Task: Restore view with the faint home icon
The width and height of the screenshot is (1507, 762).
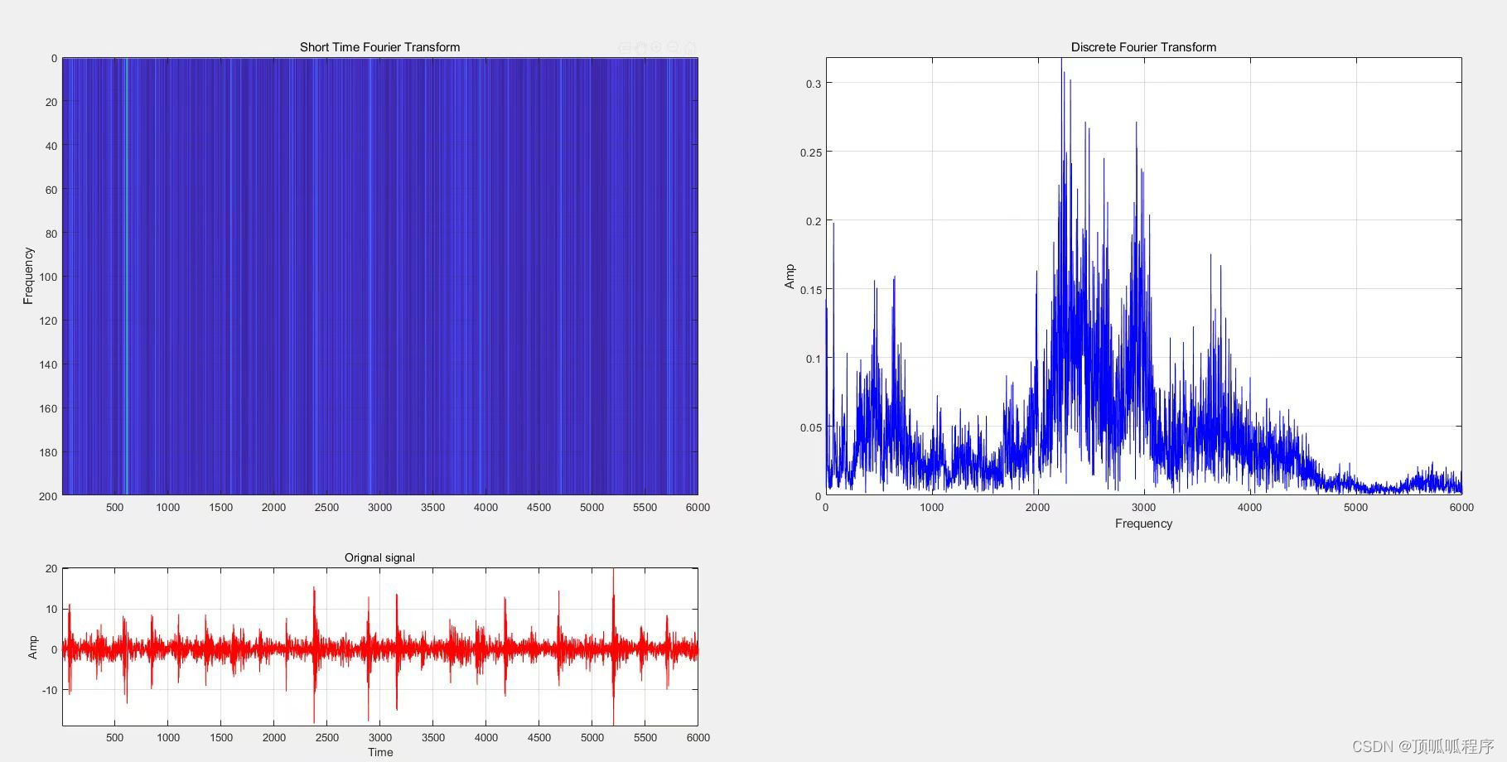Action: pyautogui.click(x=689, y=47)
